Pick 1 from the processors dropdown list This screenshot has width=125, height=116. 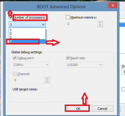tap(27, 30)
